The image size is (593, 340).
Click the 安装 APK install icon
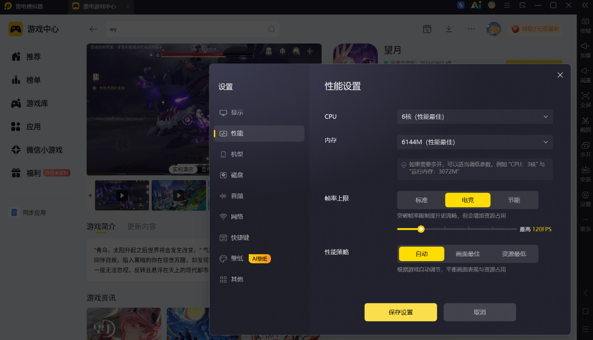(585, 170)
